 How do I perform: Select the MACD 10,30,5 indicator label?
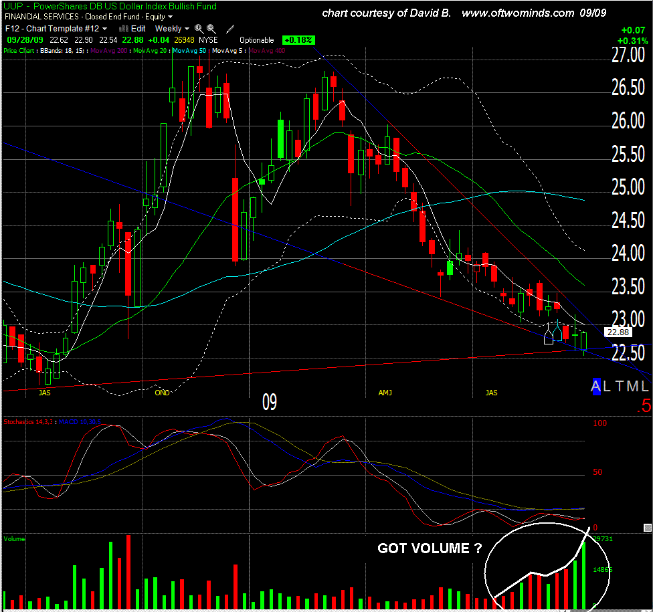tap(80, 422)
